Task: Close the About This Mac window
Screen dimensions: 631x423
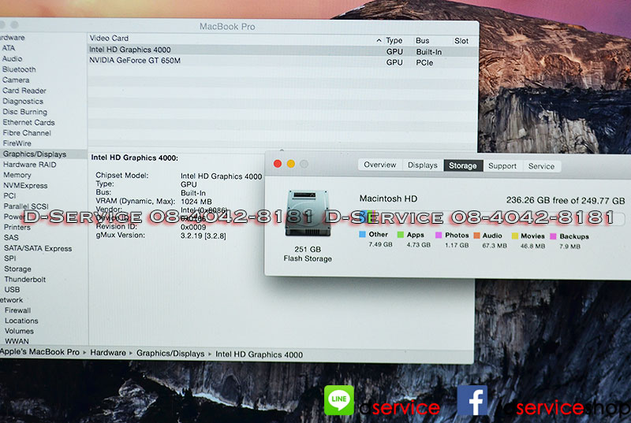Action: pyautogui.click(x=278, y=164)
